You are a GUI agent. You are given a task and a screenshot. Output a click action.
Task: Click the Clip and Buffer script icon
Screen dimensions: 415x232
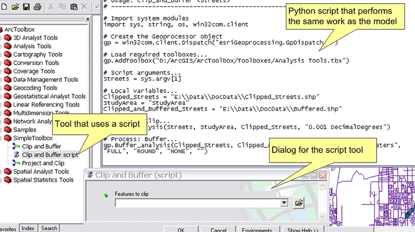point(16,154)
